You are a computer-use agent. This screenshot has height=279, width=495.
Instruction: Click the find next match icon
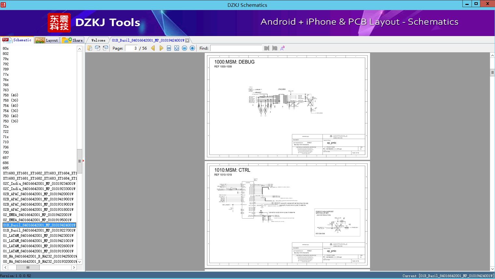[275, 48]
